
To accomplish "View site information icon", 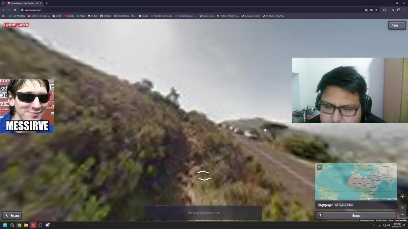I will [22, 10].
